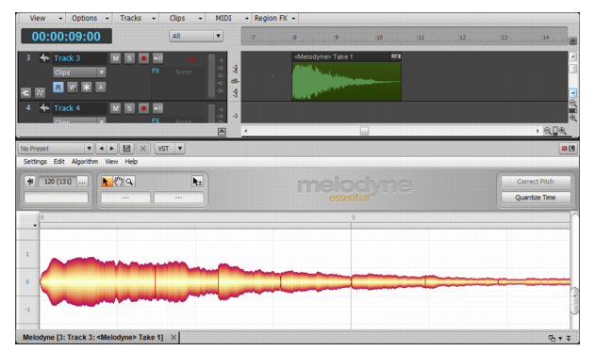Open the No Preset dropdown
595x351 pixels.
click(x=56, y=149)
